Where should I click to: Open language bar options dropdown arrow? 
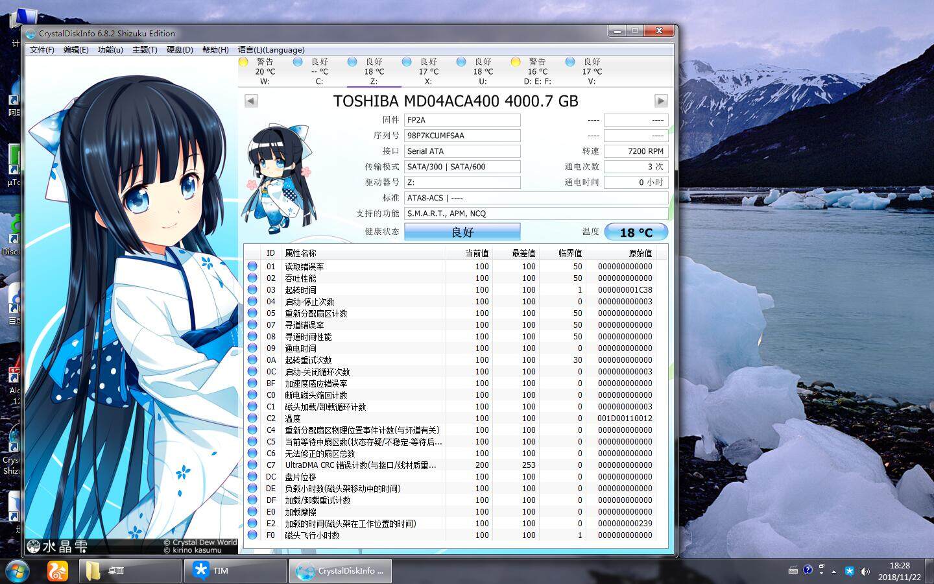coord(822,574)
